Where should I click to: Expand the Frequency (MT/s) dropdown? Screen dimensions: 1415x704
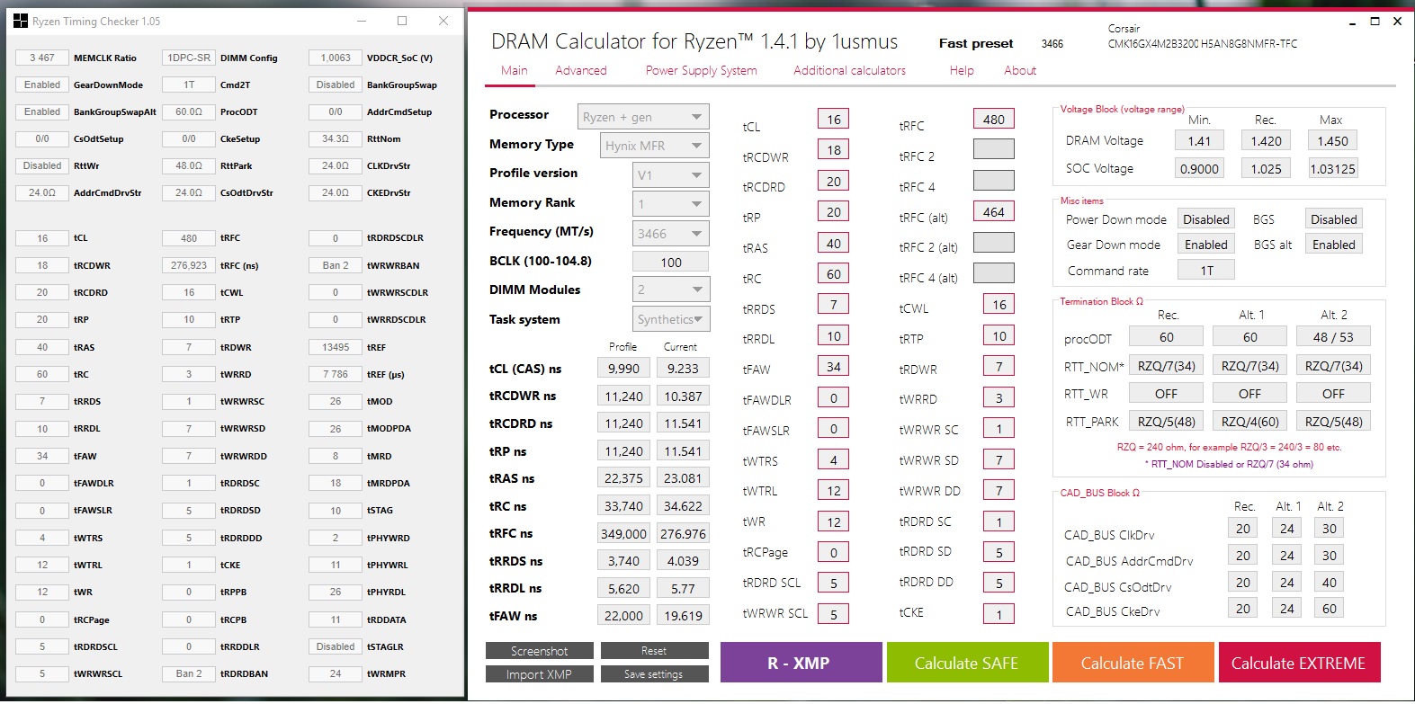671,233
